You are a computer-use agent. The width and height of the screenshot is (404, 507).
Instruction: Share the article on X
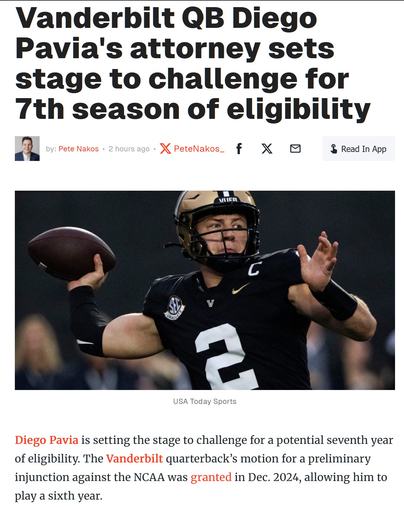click(267, 149)
